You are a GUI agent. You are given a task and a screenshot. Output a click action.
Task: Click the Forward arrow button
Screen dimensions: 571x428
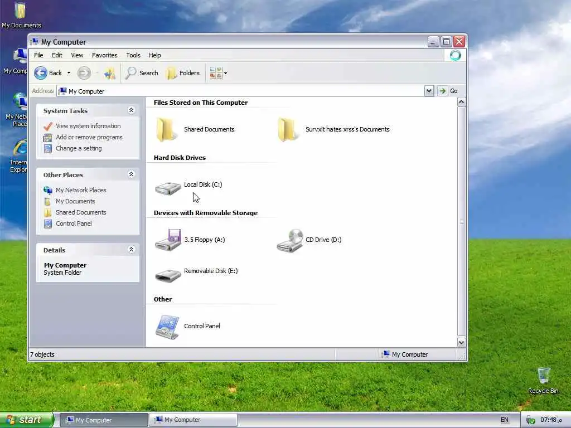pyautogui.click(x=84, y=73)
